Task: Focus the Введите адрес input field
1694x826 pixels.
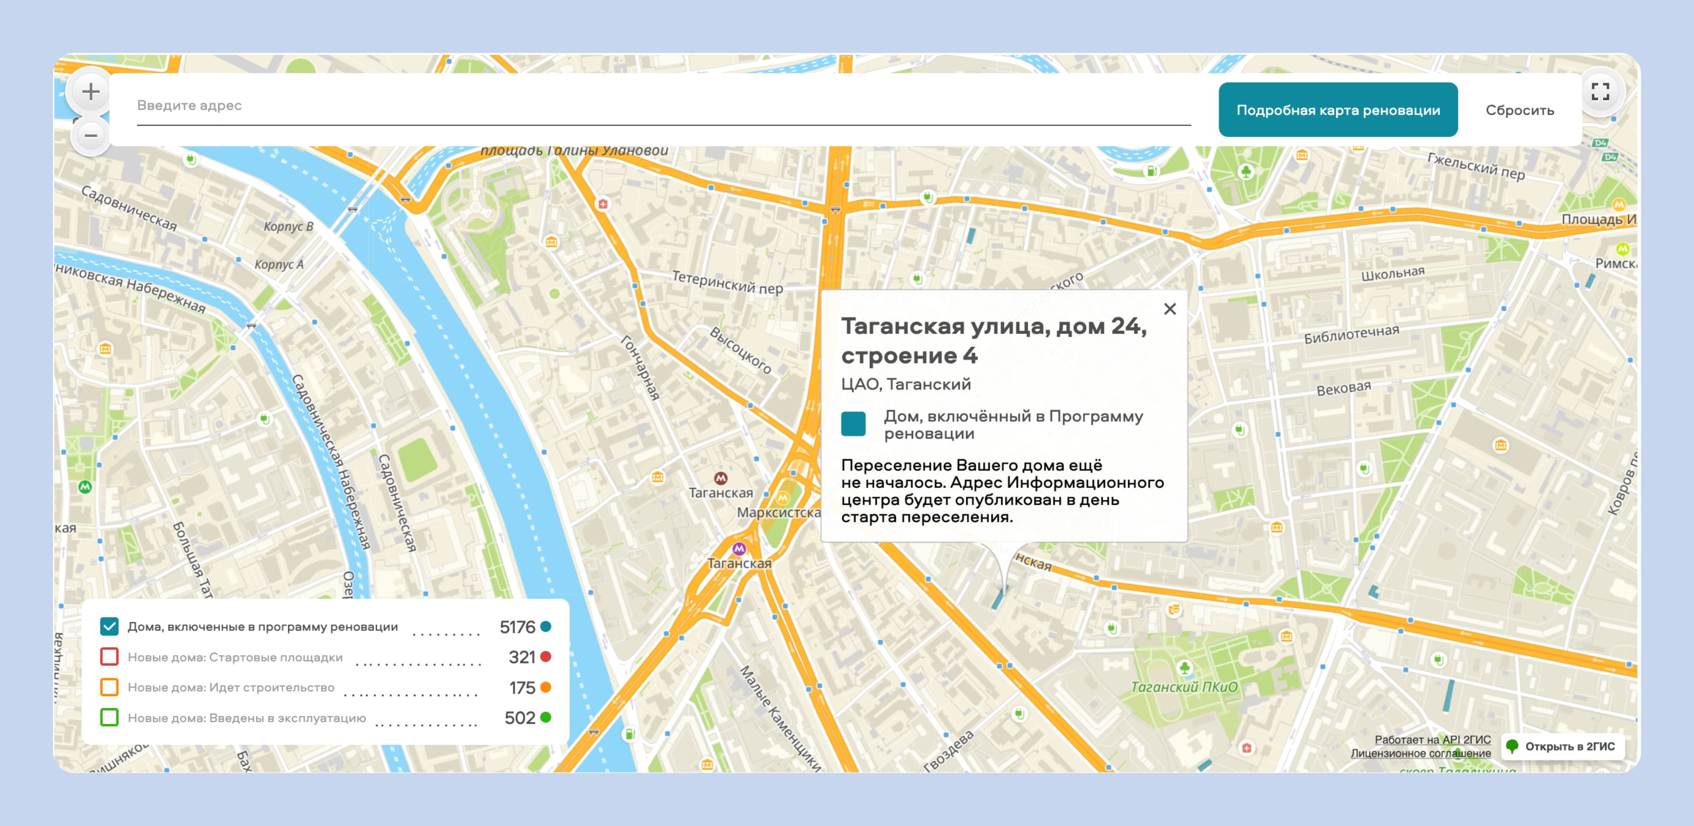Action: [x=663, y=106]
